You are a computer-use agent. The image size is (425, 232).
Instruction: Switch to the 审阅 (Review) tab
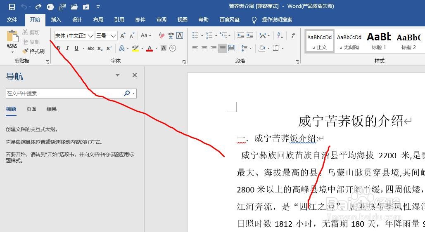(161, 20)
